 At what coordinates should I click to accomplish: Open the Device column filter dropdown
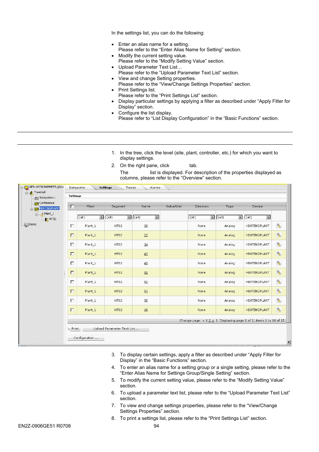[x=268, y=217]
